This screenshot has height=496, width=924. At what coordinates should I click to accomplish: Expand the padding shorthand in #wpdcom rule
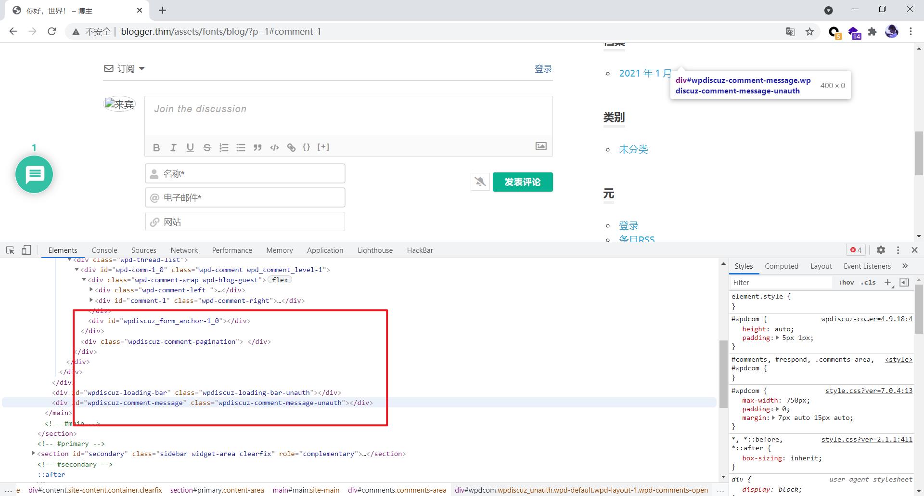(777, 338)
